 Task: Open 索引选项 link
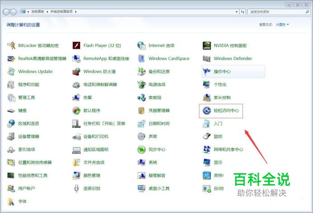click(27, 149)
